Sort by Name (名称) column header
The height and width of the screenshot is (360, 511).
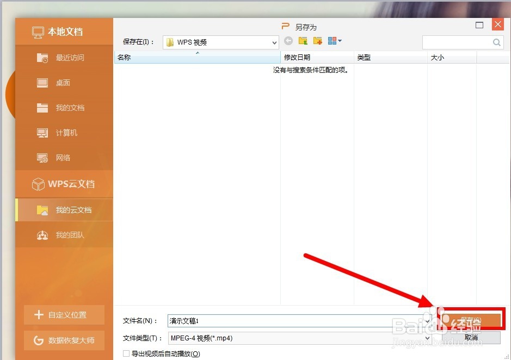(197, 57)
